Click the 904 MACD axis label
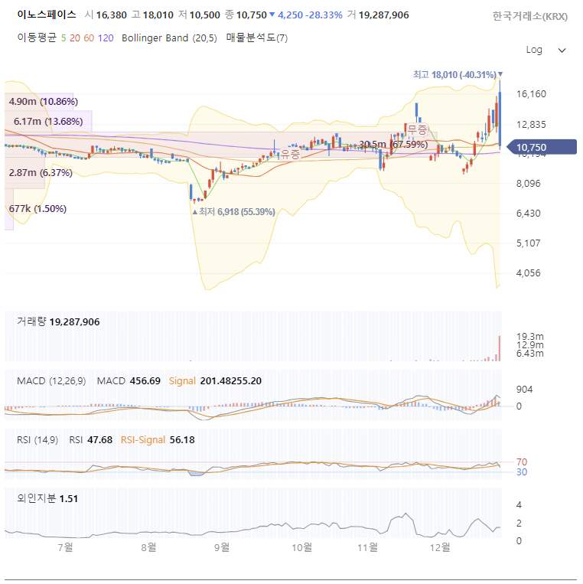 coord(525,390)
